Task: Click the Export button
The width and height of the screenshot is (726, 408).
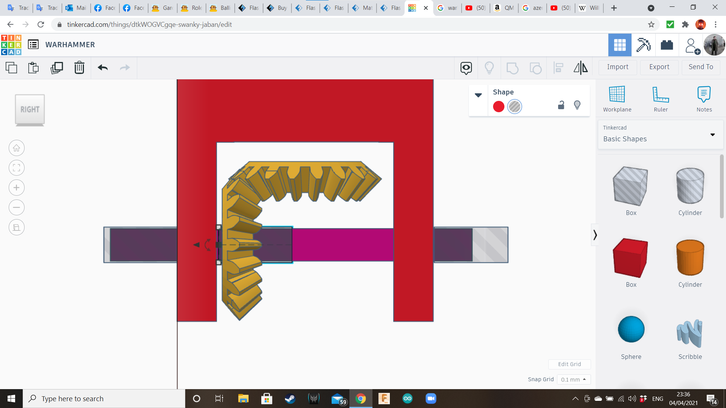Action: click(x=659, y=67)
